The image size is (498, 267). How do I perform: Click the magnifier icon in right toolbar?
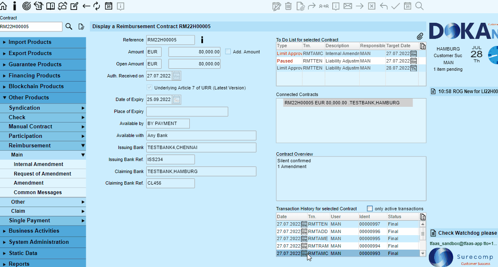419,6
